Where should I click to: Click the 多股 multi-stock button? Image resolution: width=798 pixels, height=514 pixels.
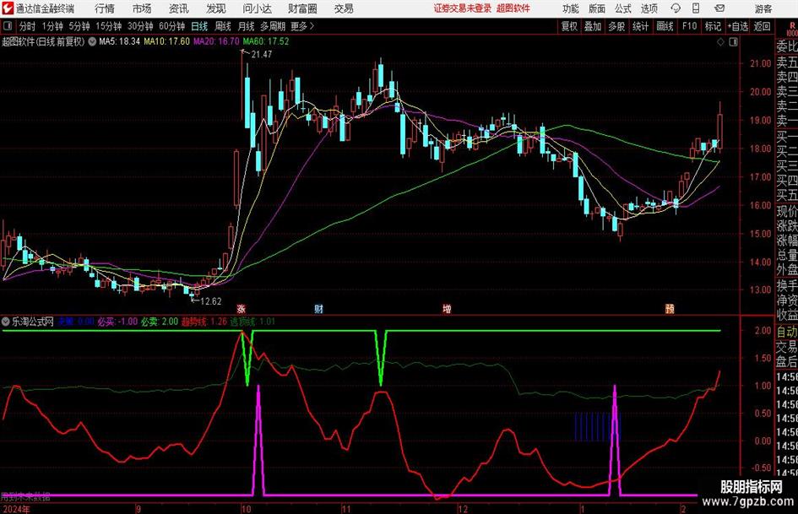coord(616,26)
